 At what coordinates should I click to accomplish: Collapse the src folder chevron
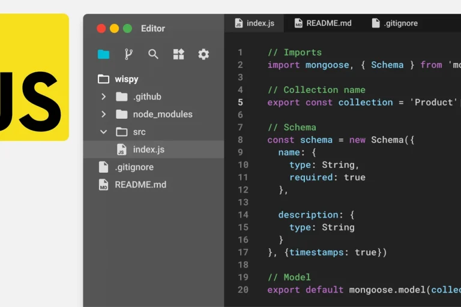pos(103,132)
